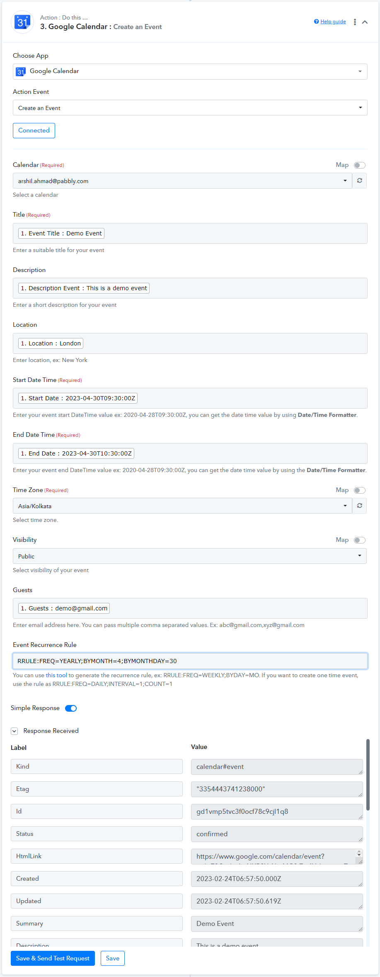The height and width of the screenshot is (977, 380).
Task: Click the help question mark icon
Action: (x=316, y=22)
